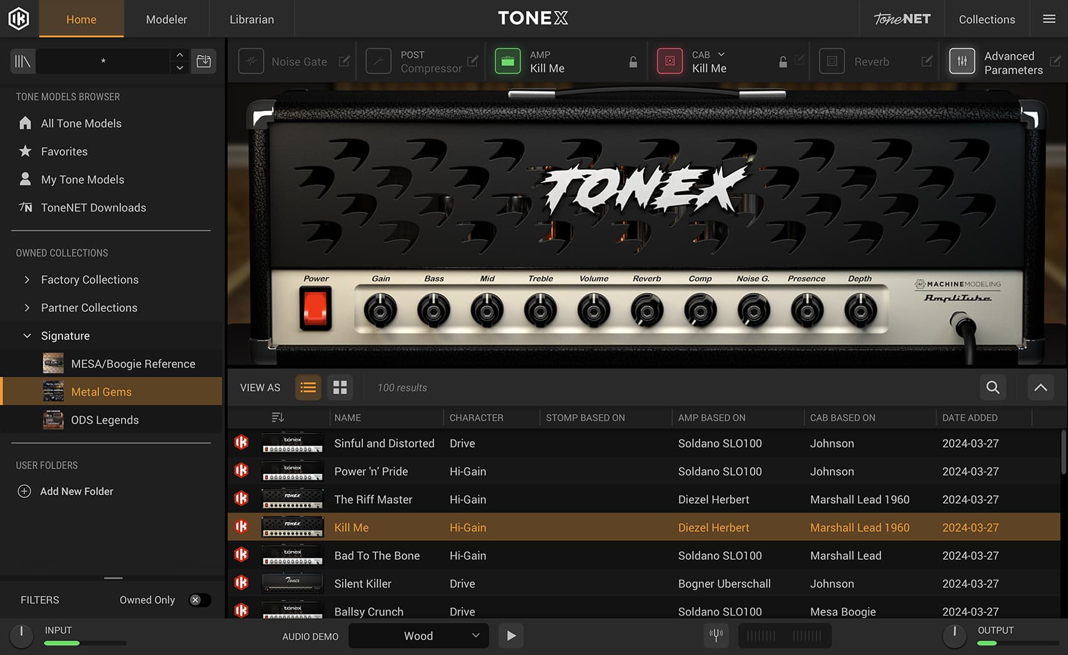Open the Librarian tab
Viewport: 1068px width, 655px height.
tap(252, 19)
